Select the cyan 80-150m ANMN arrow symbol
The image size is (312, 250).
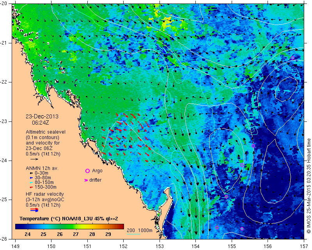[x=31, y=182]
